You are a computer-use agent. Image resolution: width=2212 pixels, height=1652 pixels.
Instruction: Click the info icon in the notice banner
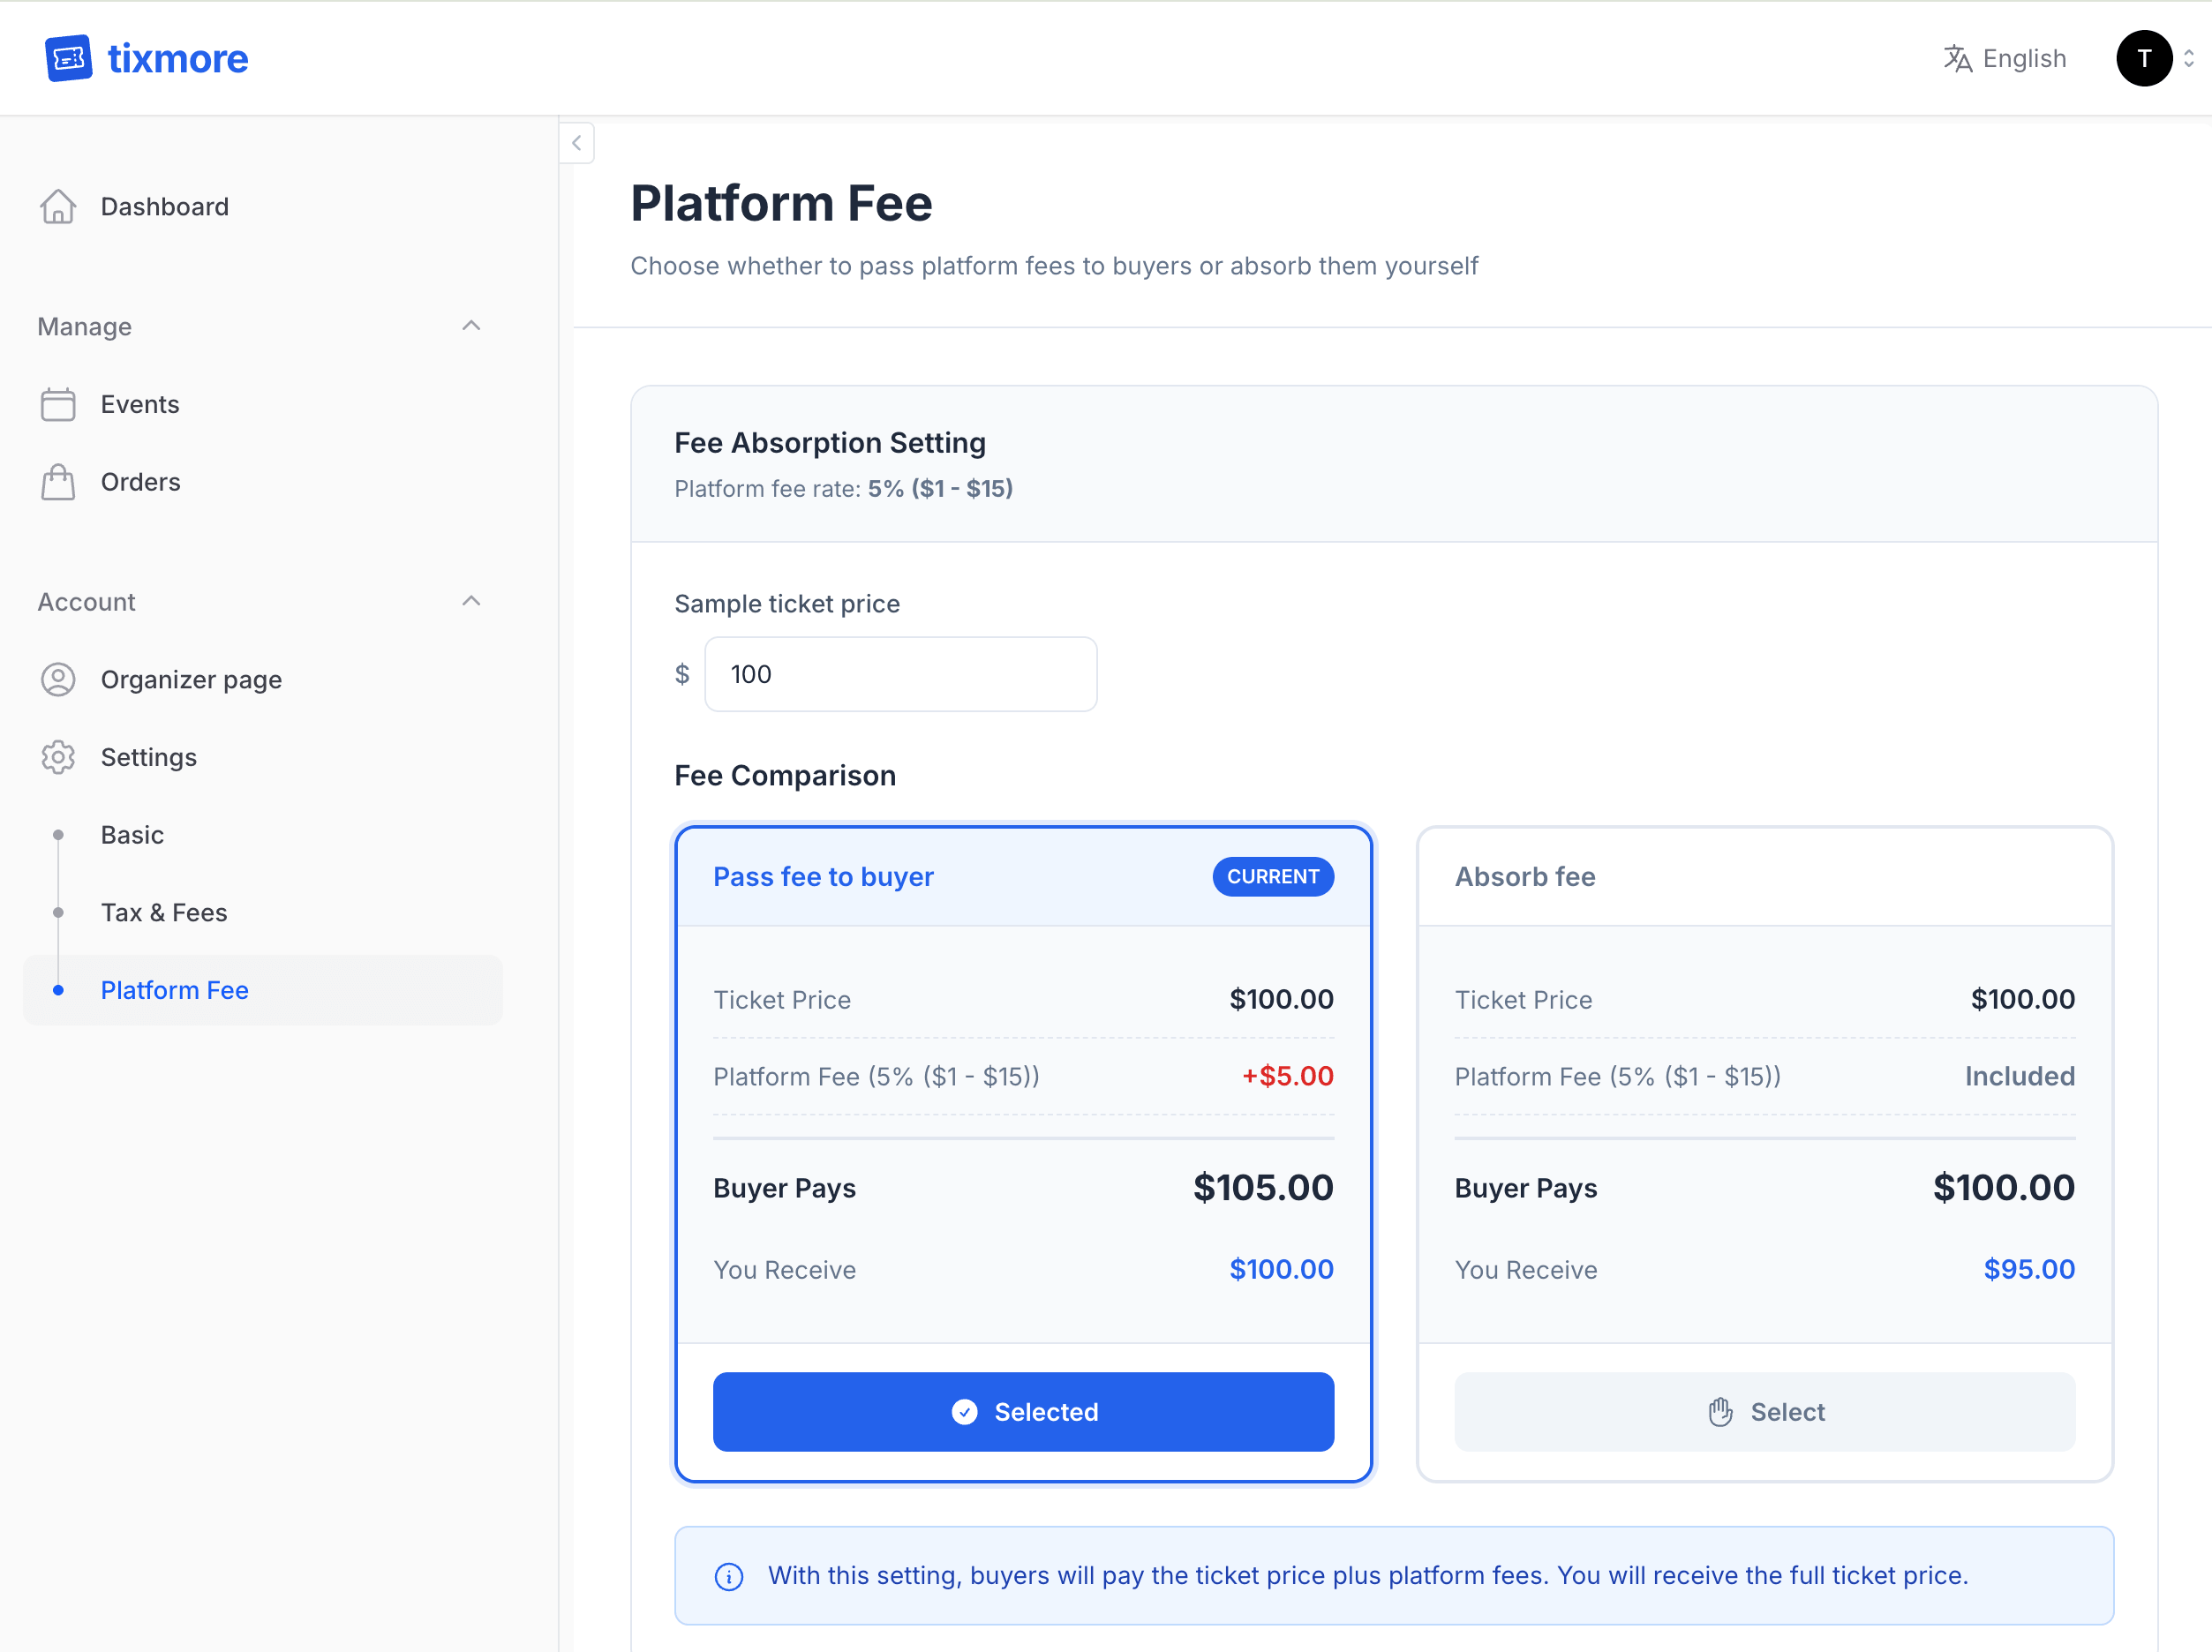click(728, 1576)
